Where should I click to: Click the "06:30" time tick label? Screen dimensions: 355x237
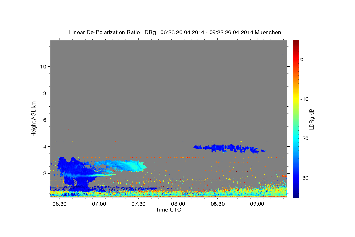click(x=59, y=204)
